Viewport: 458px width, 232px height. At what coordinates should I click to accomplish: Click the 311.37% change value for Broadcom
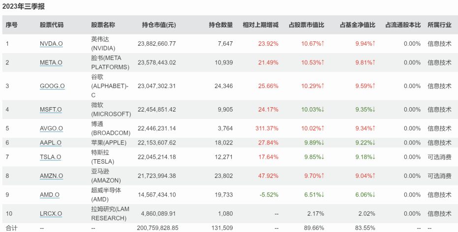267,128
